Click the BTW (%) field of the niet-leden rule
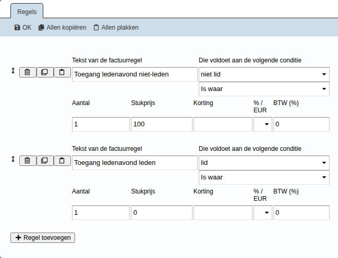338x258 pixels. [301, 124]
